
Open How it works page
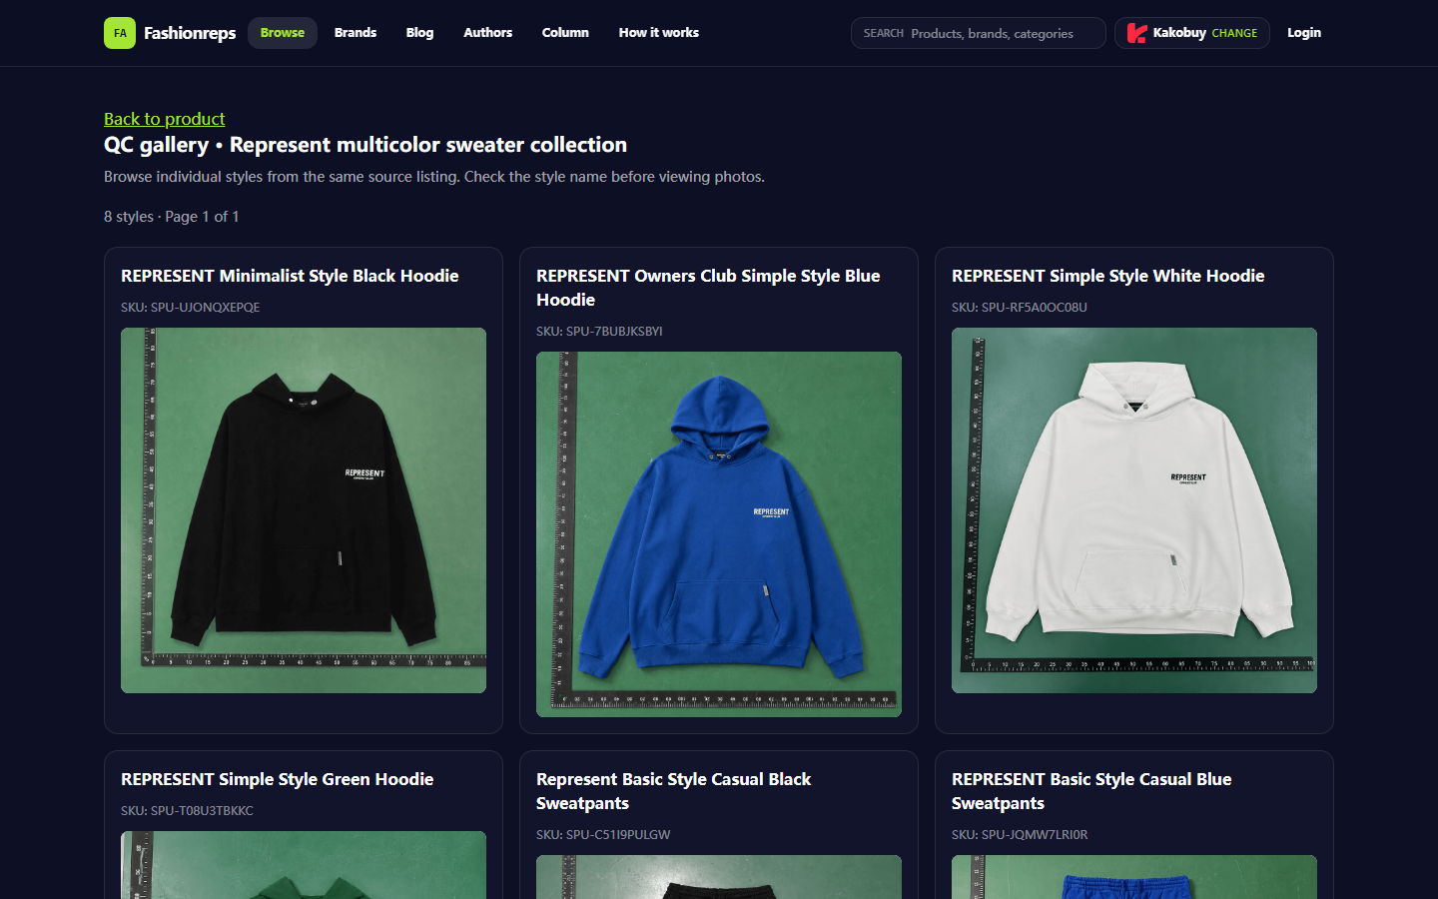[x=659, y=33]
